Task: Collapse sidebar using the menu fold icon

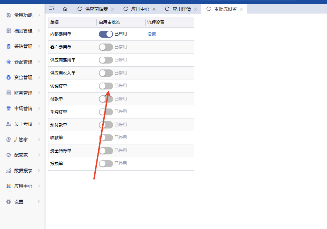Action: coord(52,9)
